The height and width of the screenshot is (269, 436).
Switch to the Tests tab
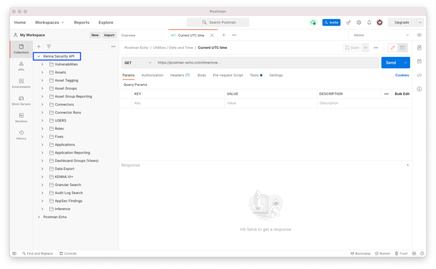pos(256,75)
